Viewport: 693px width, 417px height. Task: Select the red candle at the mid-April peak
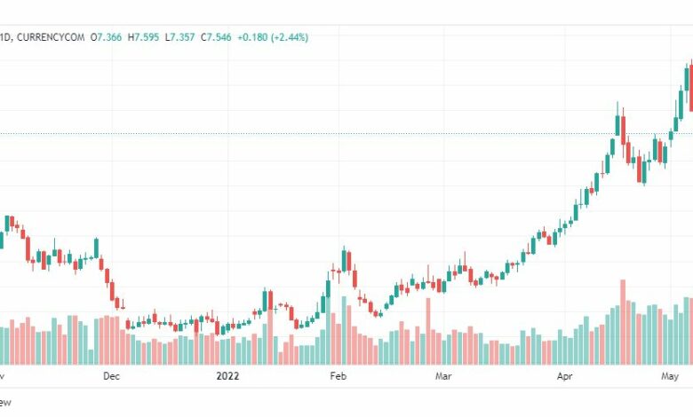point(623,130)
